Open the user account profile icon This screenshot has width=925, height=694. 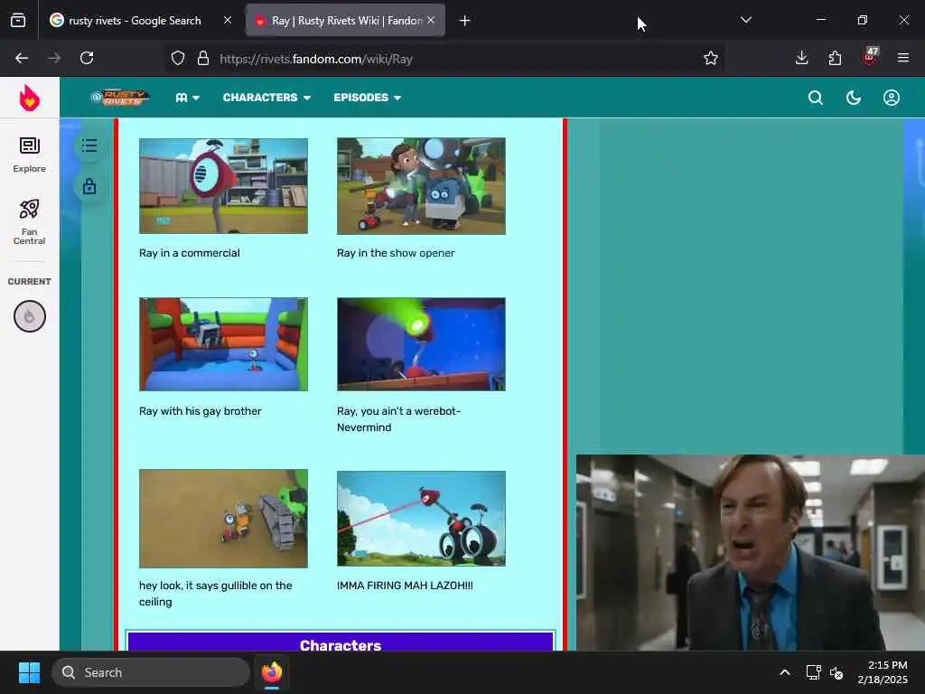891,98
